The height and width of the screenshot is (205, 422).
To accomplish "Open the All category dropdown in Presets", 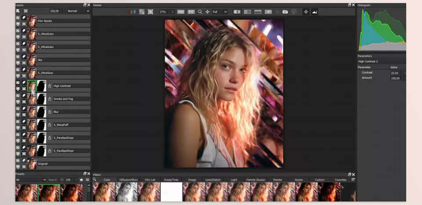I will (31, 180).
